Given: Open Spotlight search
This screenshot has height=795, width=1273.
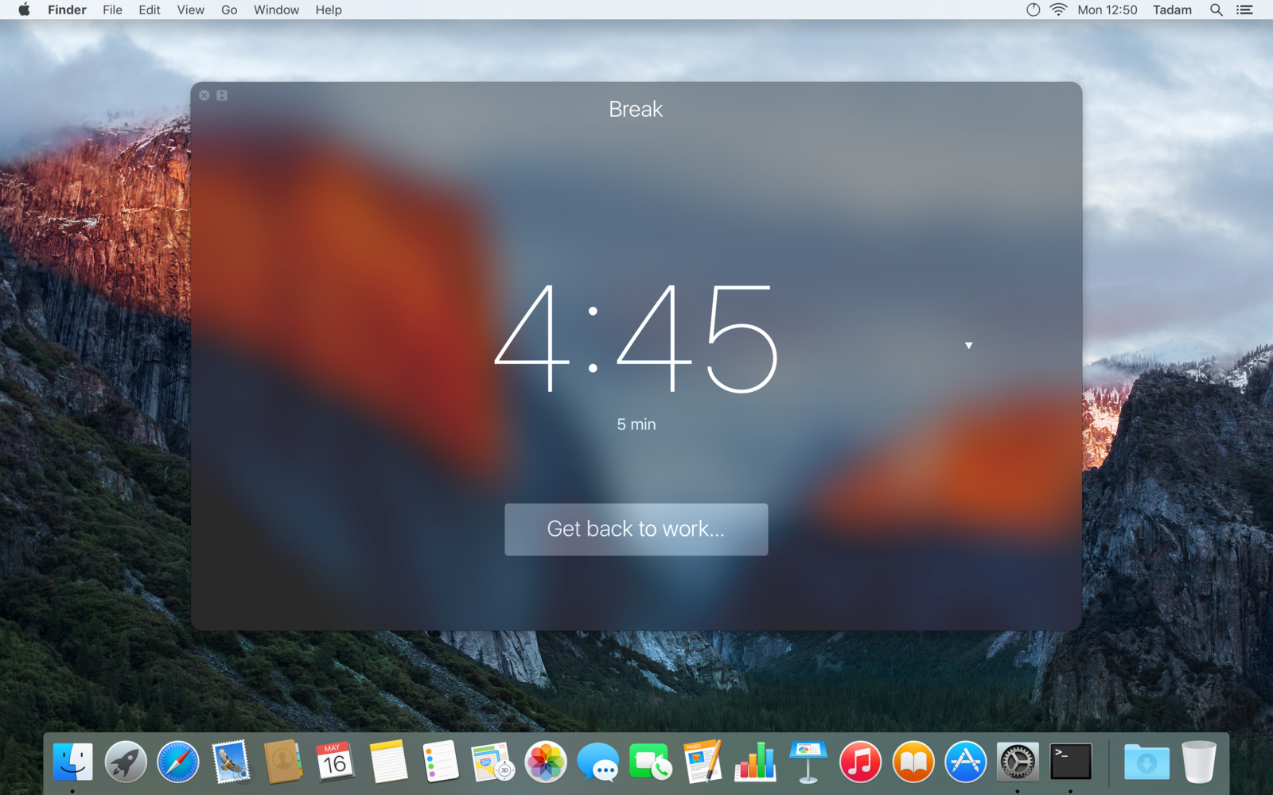Looking at the screenshot, I should coord(1216,10).
